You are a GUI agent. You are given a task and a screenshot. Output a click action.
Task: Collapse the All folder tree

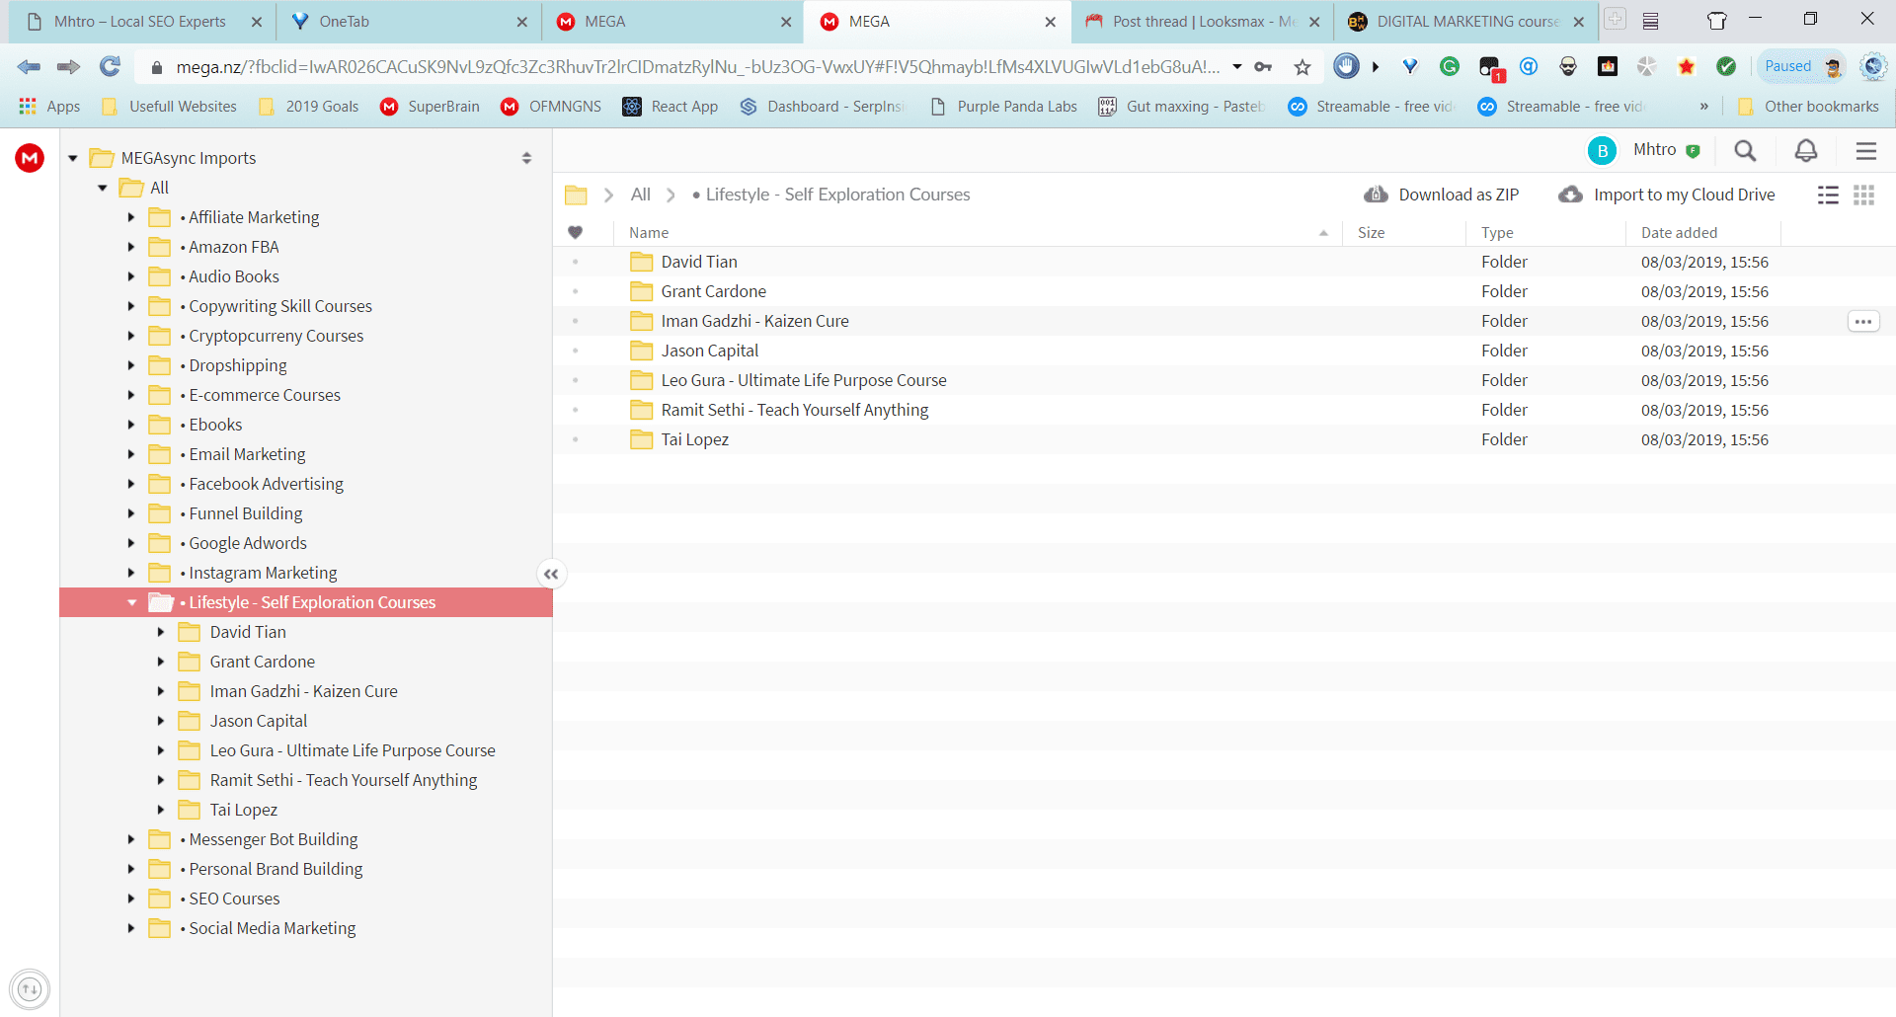(x=102, y=188)
